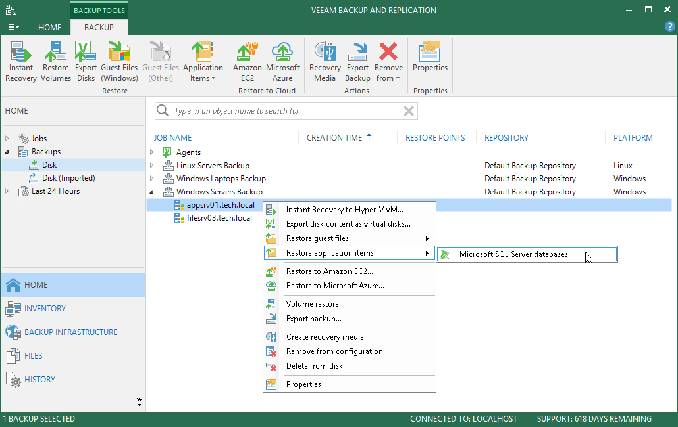Screen dimensions: 678x427
Task: Choose Properties in the context menu
Action: point(349,384)
